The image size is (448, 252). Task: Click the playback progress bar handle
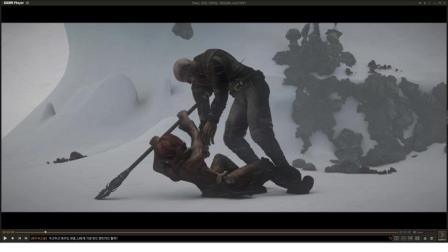45,233
